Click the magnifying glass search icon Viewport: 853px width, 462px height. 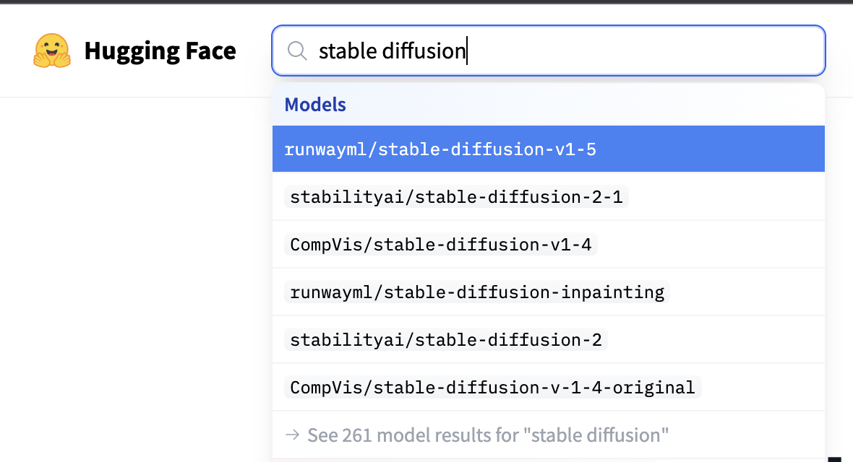click(296, 51)
